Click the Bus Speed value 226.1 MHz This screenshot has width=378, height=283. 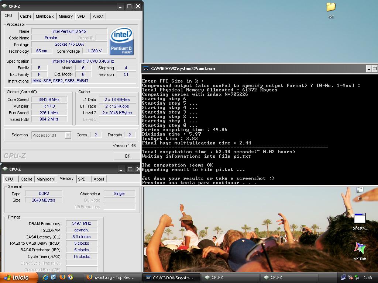pyautogui.click(x=49, y=113)
